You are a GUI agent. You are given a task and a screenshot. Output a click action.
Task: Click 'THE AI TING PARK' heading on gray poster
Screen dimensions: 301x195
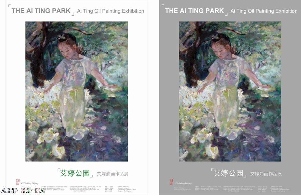[194, 11]
